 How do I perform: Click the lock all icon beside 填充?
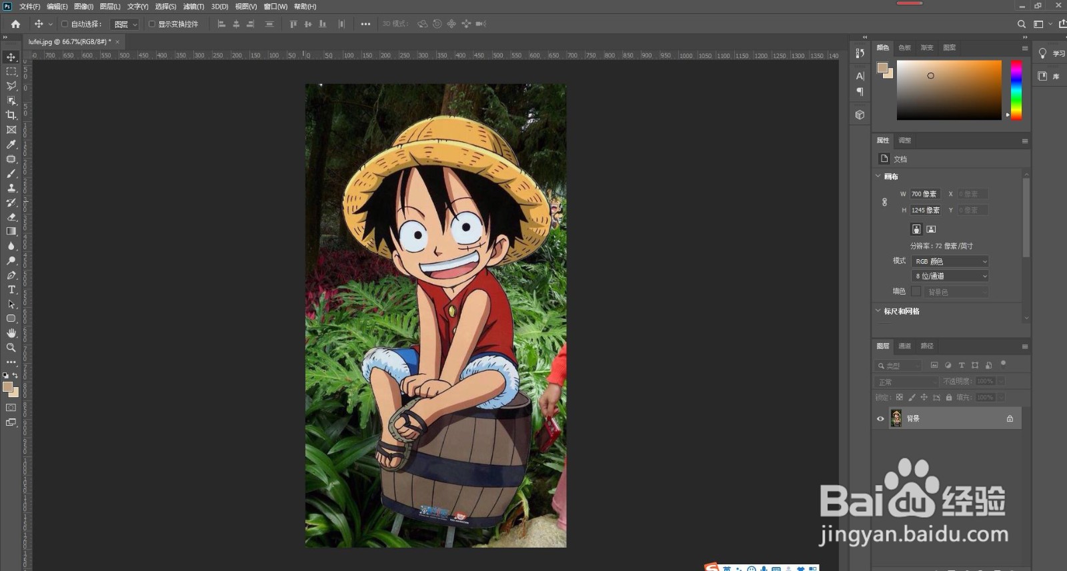coord(949,397)
